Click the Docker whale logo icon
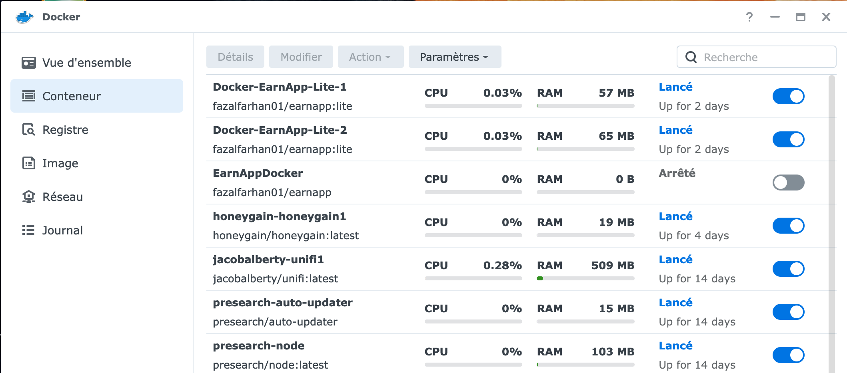The image size is (847, 373). point(24,17)
